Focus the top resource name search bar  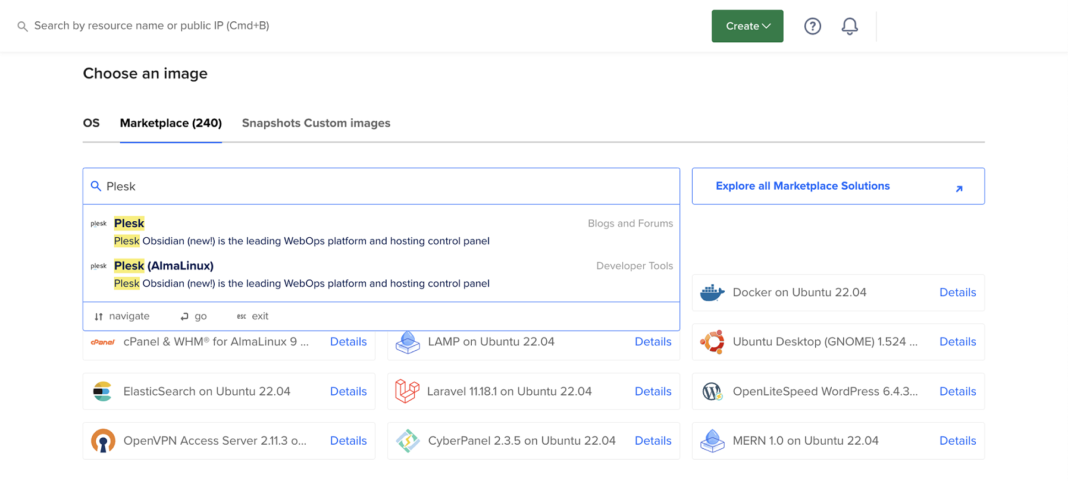tap(152, 26)
